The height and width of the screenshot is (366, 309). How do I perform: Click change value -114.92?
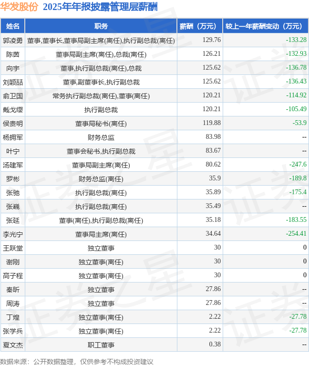tap(296, 95)
